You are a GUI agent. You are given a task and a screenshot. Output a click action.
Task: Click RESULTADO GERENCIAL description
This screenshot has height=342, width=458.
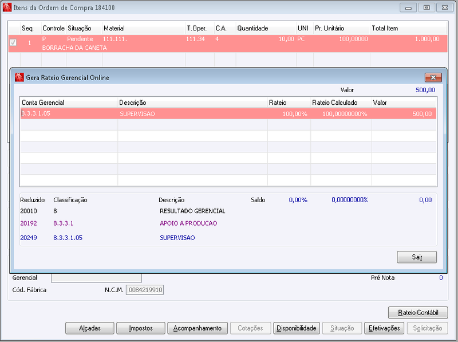click(192, 211)
